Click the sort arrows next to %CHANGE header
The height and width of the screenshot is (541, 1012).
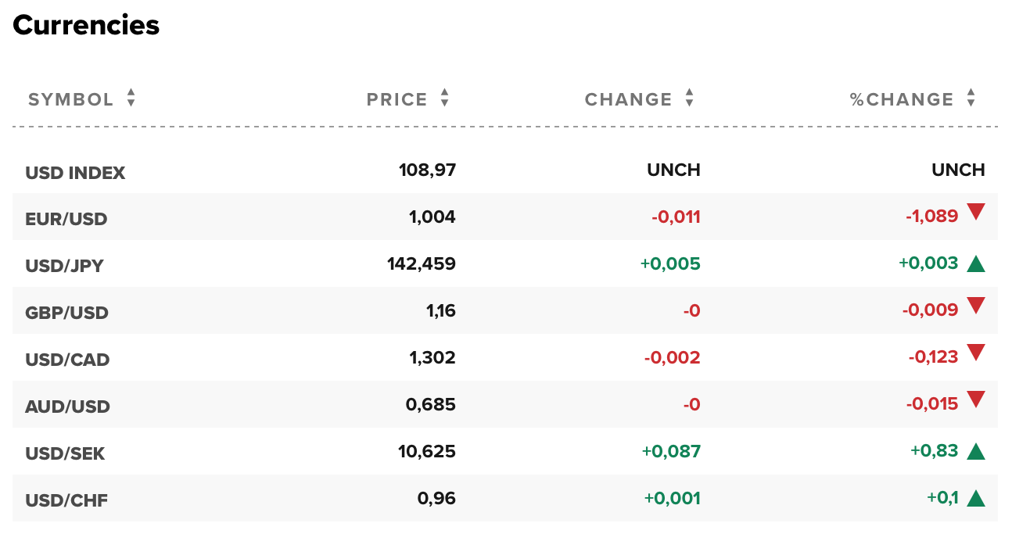971,99
